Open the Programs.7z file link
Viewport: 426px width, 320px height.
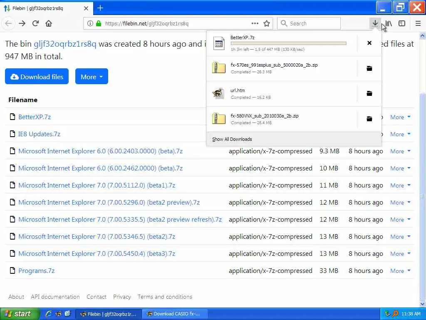tap(37, 270)
